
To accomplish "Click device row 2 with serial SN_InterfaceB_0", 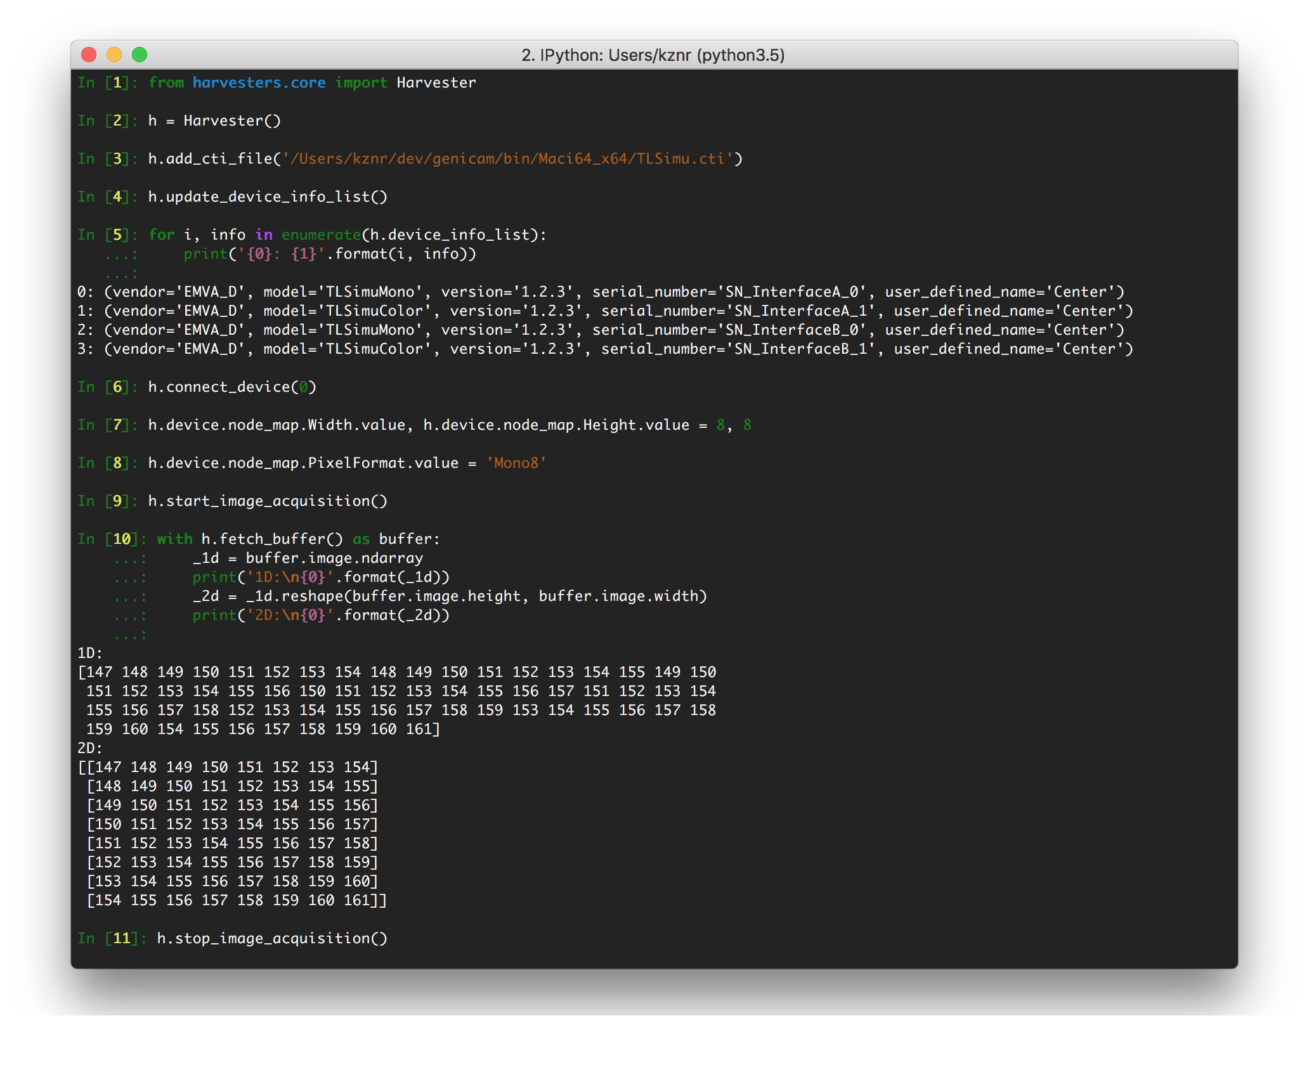I will 601,330.
